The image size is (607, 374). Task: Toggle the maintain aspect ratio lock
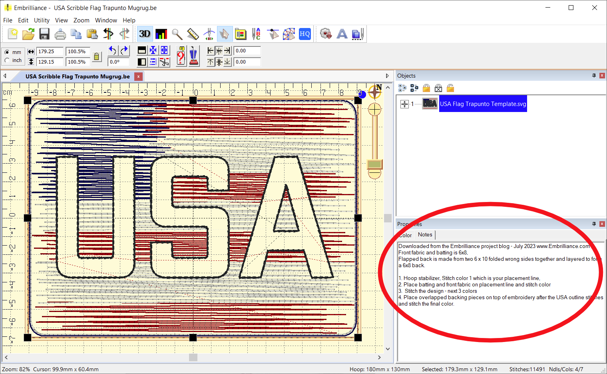click(97, 57)
